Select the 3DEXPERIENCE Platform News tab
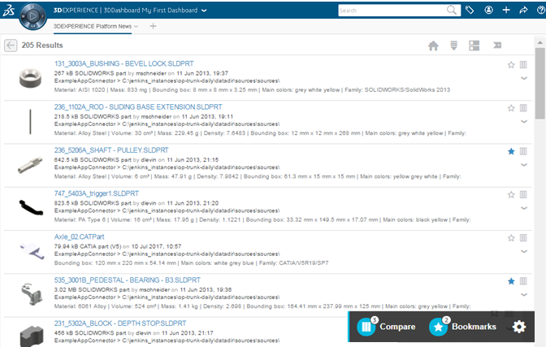Viewport: 546px width, 347px height. 93,27
